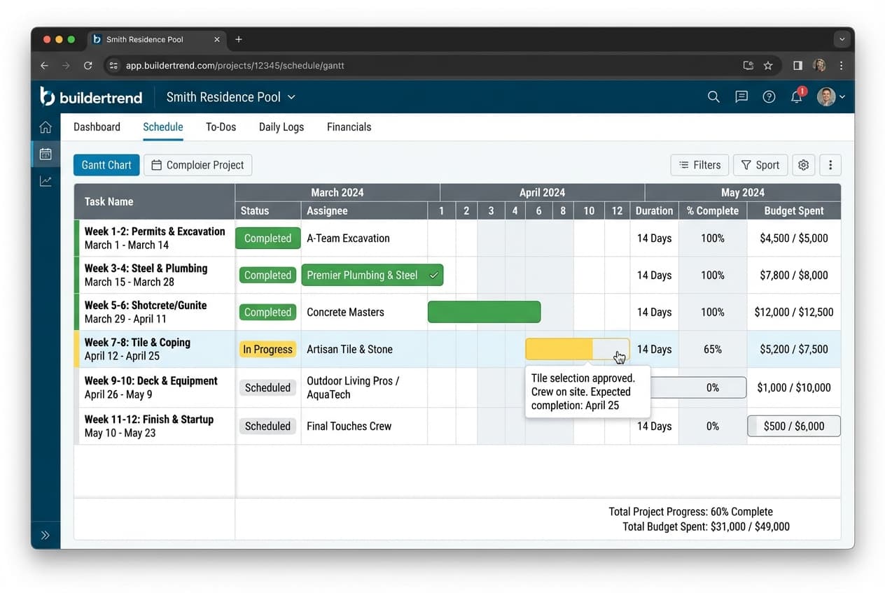The height and width of the screenshot is (593, 885).
Task: Click the Gantt Chart button
Action: pos(106,165)
